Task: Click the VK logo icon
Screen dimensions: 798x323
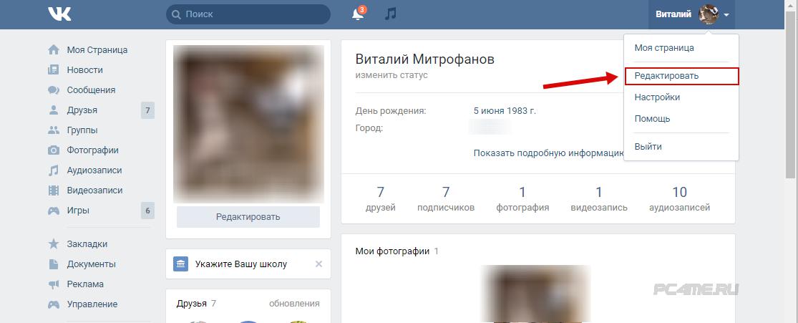Action: (x=59, y=14)
